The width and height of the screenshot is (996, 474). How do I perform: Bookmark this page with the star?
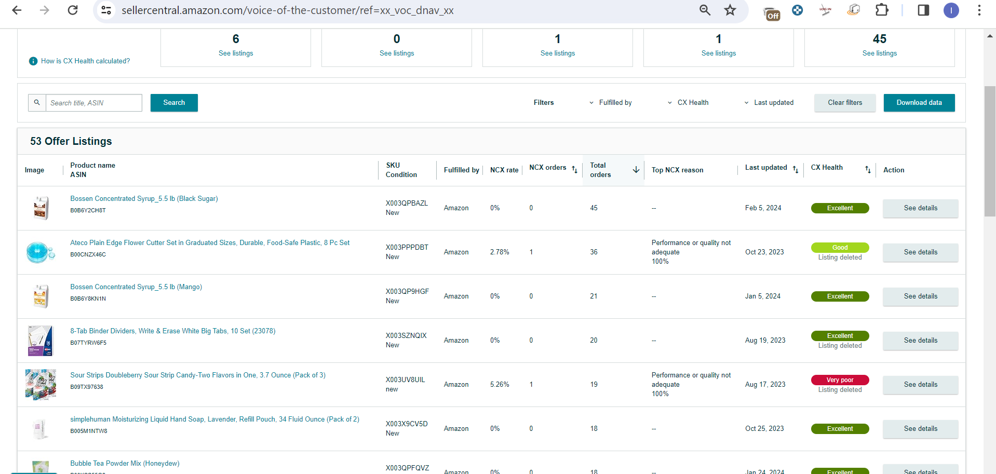click(x=730, y=10)
